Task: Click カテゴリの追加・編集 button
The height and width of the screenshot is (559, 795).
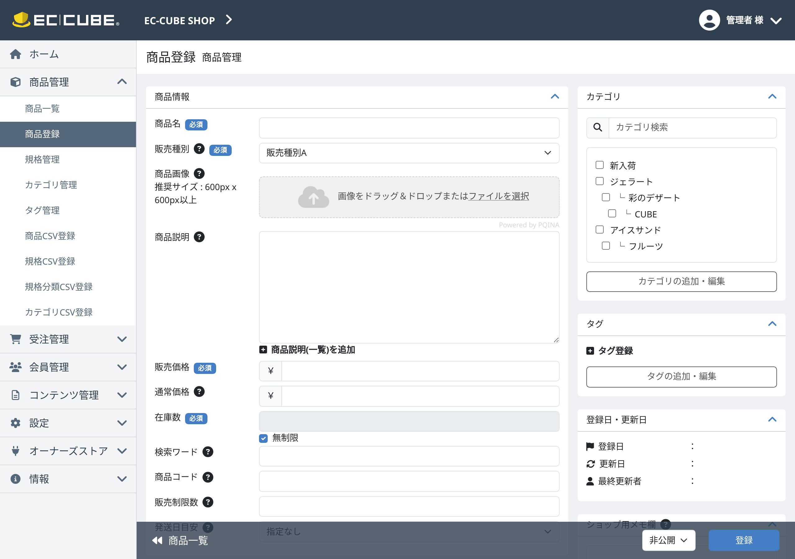Action: click(681, 282)
